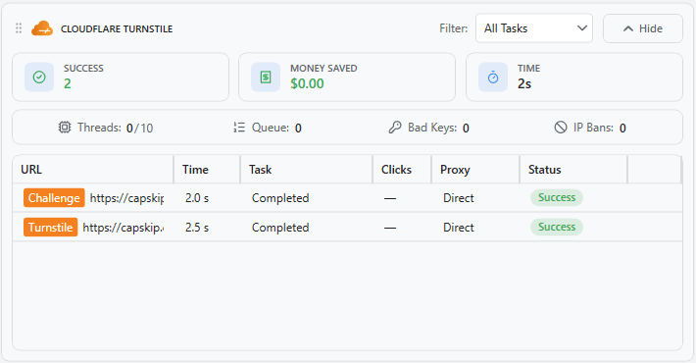Click the Turnstile row capskip URL
Image resolution: width=696 pixels, height=363 pixels.
click(124, 228)
